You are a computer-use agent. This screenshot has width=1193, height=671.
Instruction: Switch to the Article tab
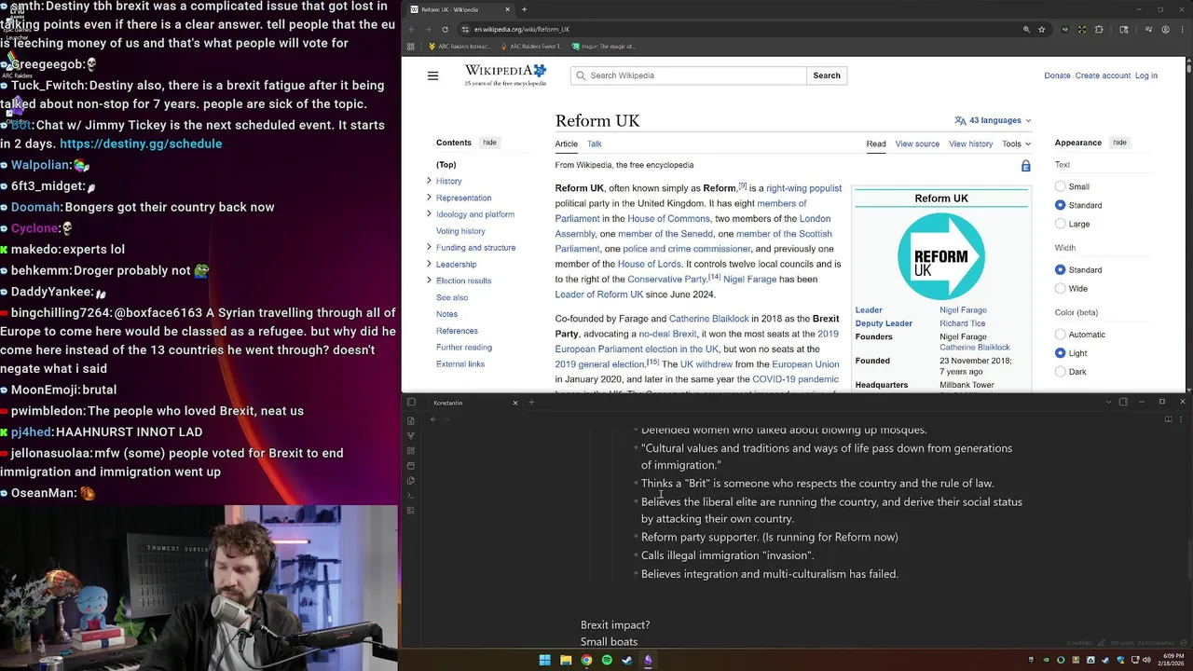[x=566, y=144]
